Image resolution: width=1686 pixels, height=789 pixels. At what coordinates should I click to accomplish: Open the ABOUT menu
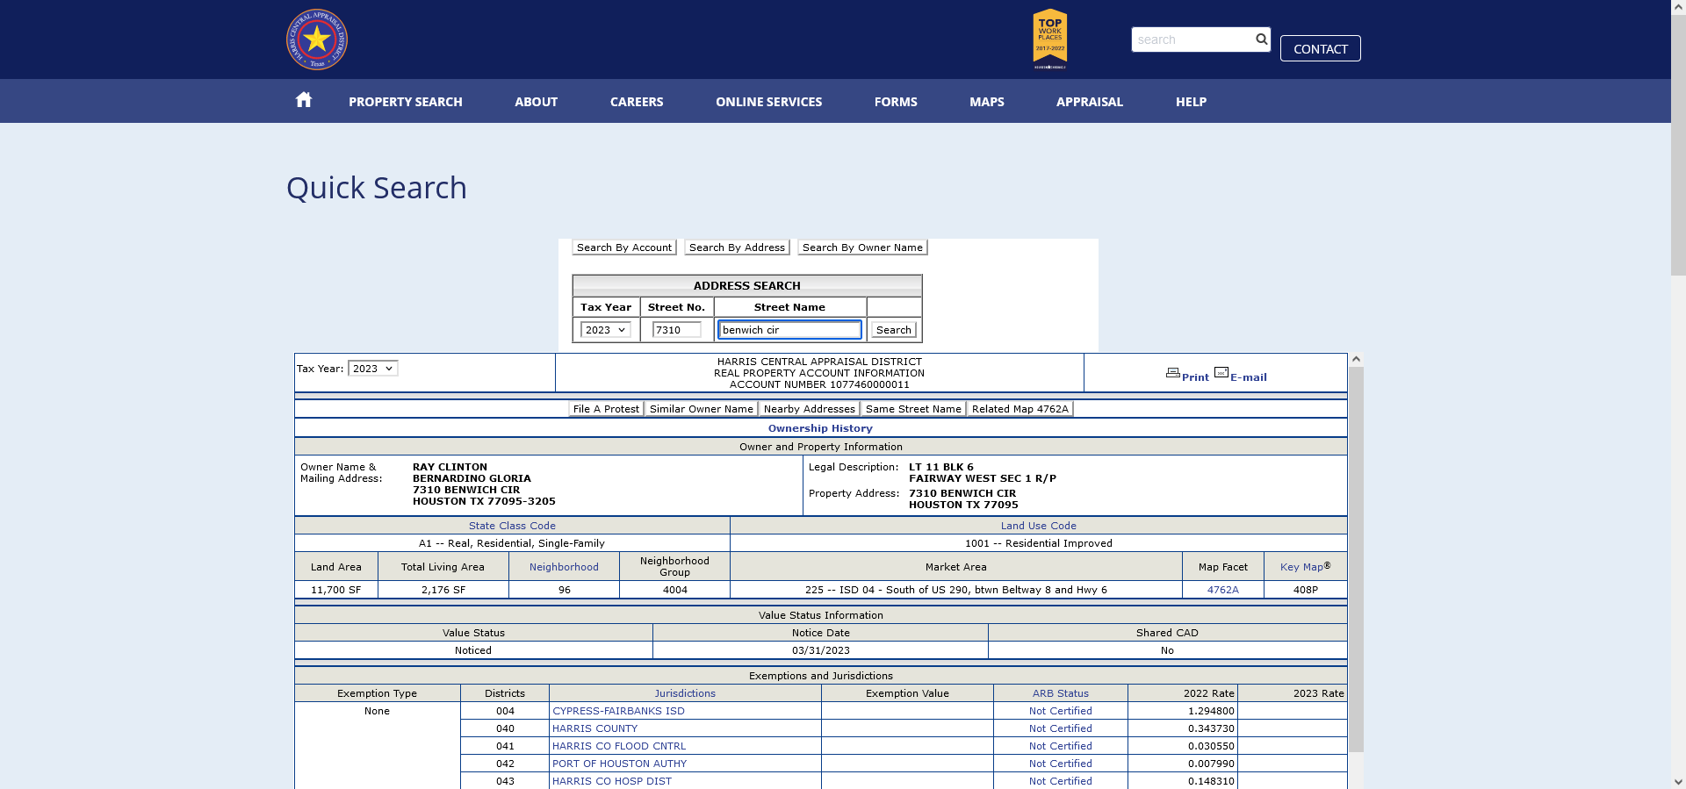[537, 102]
